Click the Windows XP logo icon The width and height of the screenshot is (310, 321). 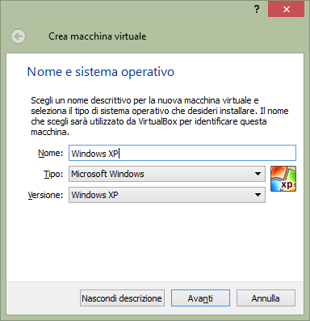pos(283,179)
